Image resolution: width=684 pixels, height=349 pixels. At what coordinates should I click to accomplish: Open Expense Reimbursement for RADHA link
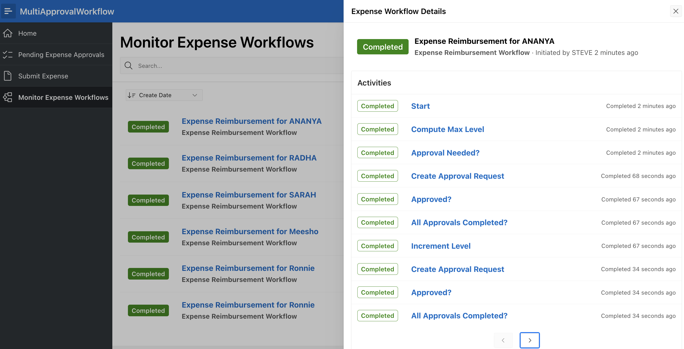pos(249,158)
